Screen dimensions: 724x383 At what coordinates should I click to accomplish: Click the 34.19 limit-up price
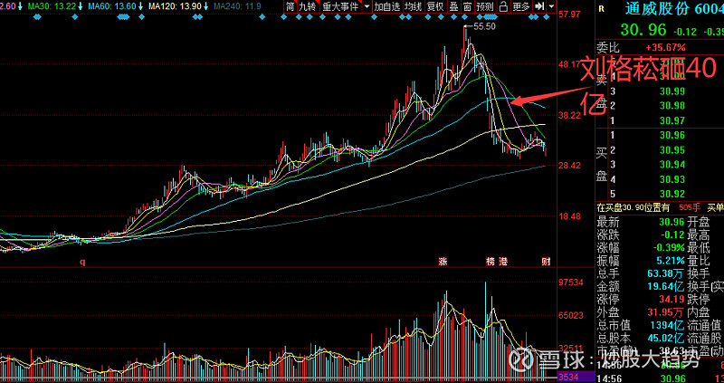pyautogui.click(x=672, y=299)
